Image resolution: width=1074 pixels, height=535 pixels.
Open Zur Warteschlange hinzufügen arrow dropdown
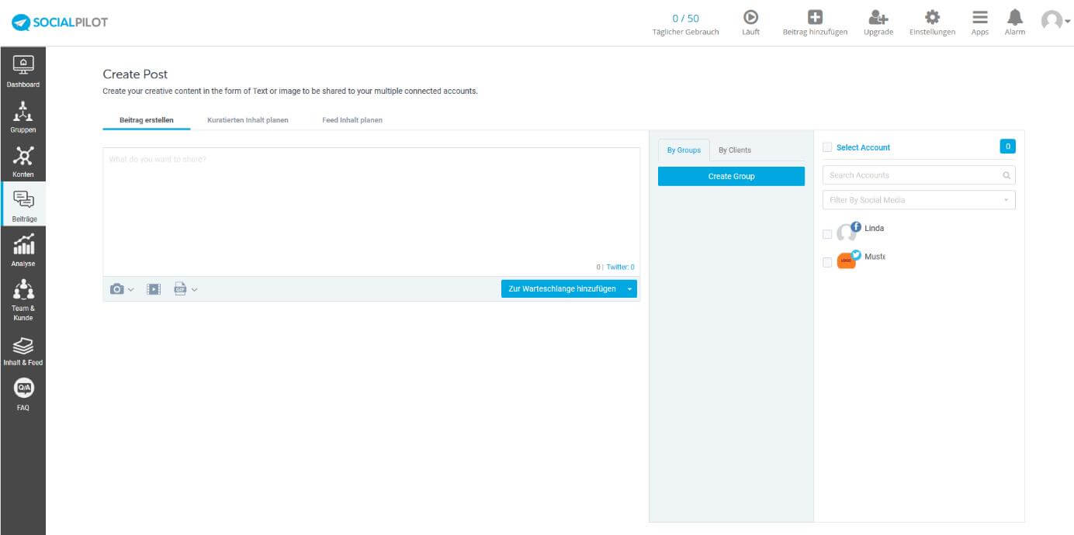pos(630,289)
